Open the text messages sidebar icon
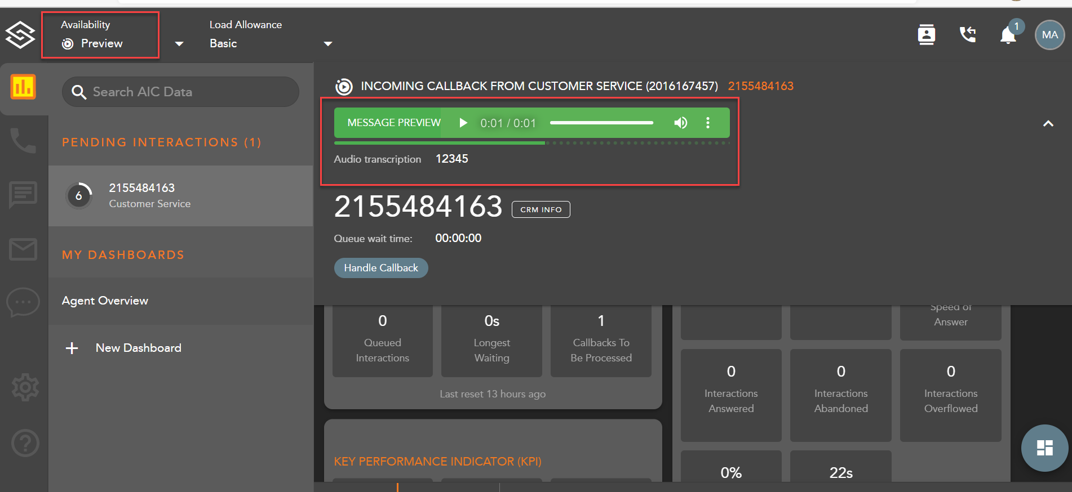 tap(23, 195)
